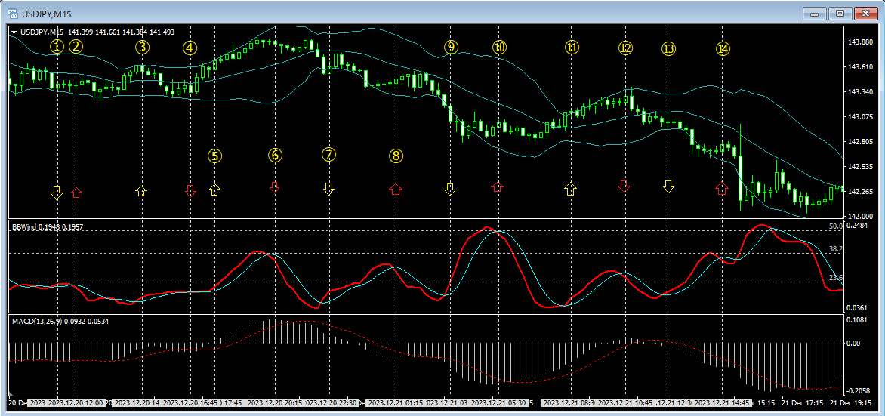Image resolution: width=885 pixels, height=416 pixels.
Task: Click the 21 Dec 17:15 time axis label
Action: click(x=800, y=403)
